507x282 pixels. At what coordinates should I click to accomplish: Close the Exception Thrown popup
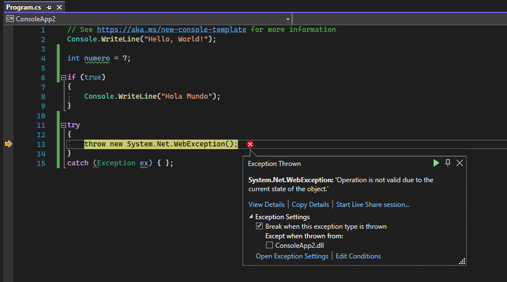(x=459, y=163)
